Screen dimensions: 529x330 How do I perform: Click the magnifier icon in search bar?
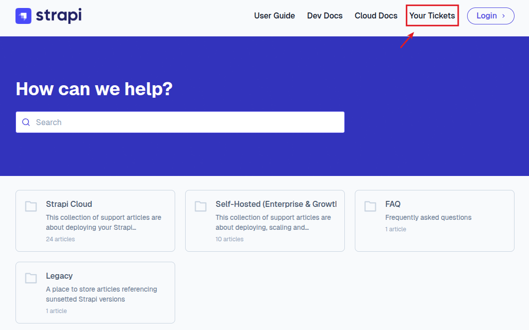click(x=26, y=122)
